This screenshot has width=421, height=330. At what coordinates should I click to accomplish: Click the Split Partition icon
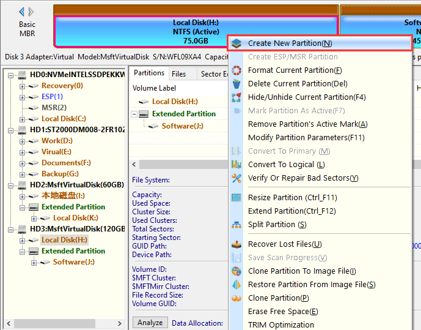pyautogui.click(x=236, y=225)
